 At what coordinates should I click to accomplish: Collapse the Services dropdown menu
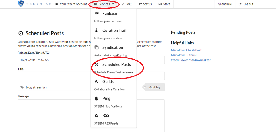point(104,4)
